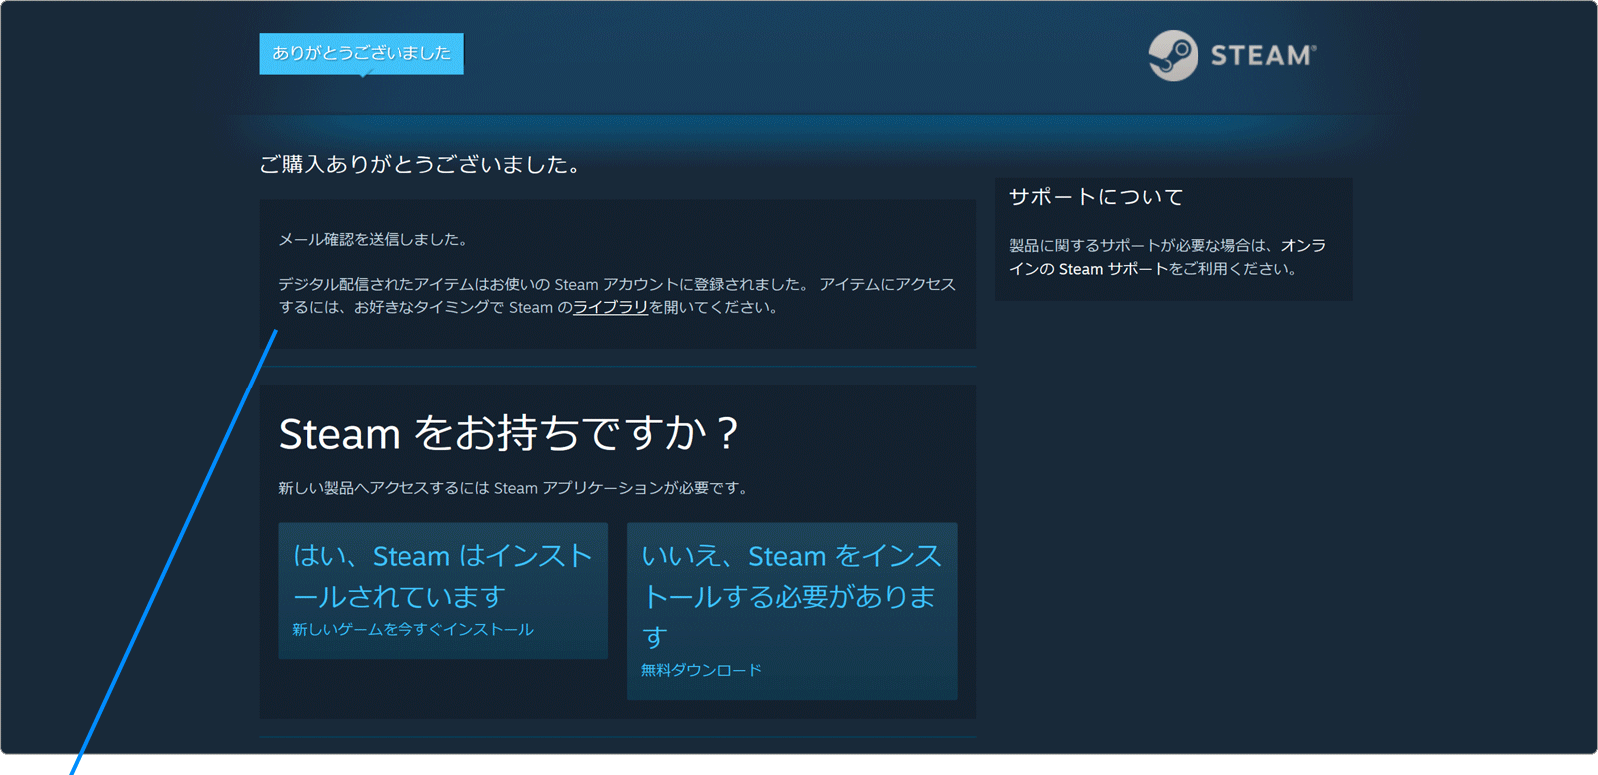
Task: Click the Steam をお持ちですか? heading
Action: 508,433
